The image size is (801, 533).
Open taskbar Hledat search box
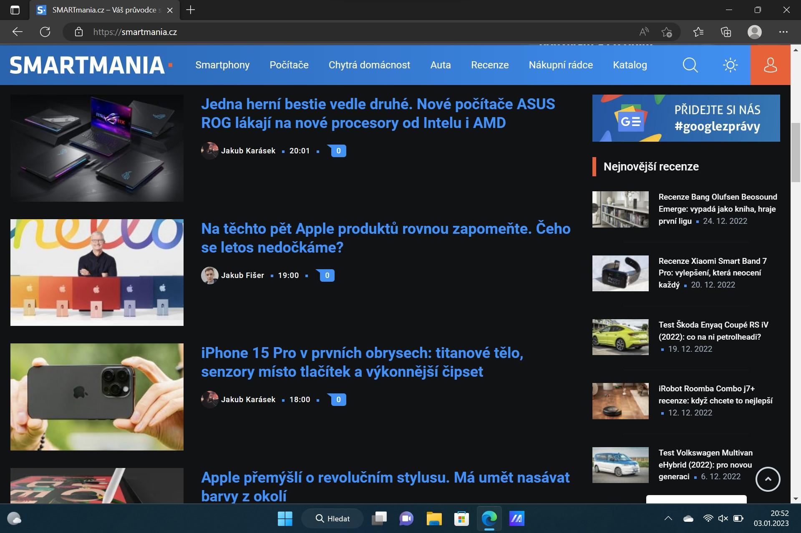(332, 519)
